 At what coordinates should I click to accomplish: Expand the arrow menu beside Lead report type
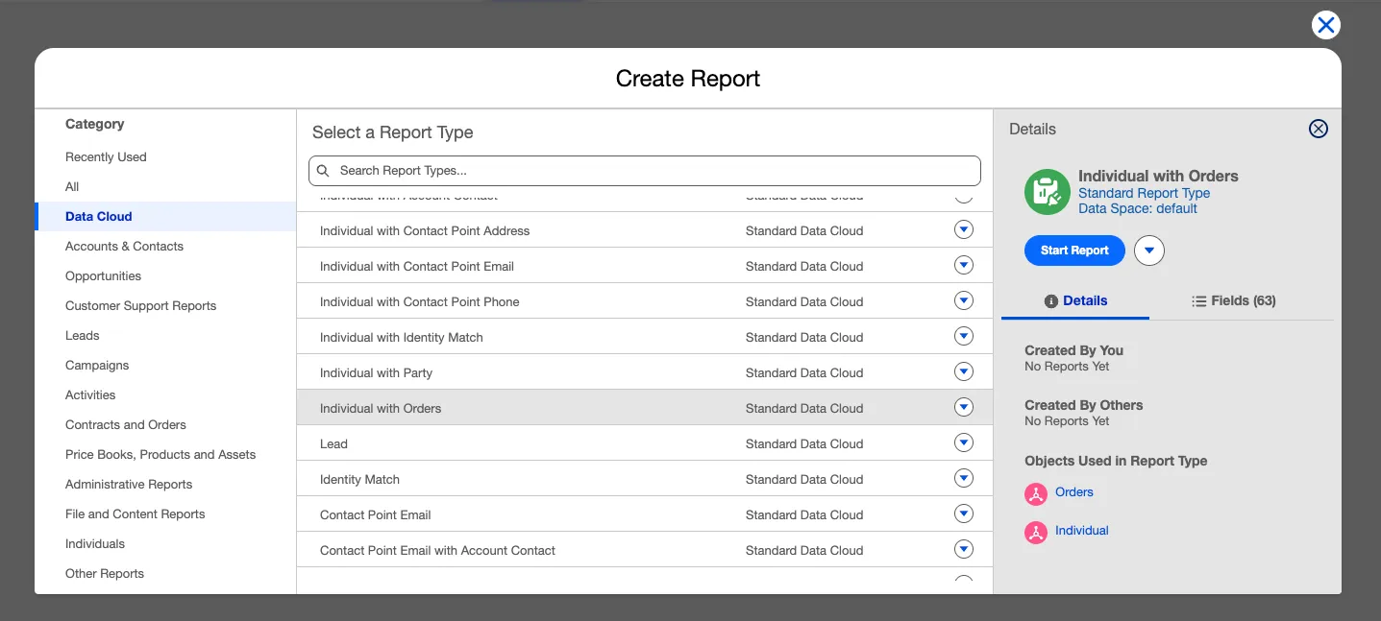[x=963, y=443]
